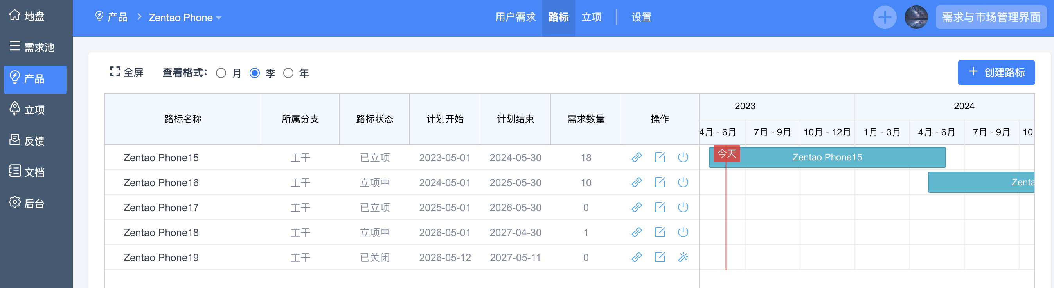Open the user avatar menu
This screenshot has height=288, width=1054.
pyautogui.click(x=916, y=18)
